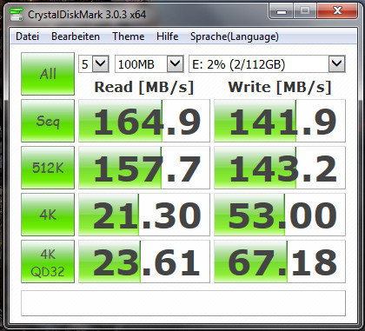Start the 512K benchmark test
Image resolution: width=365 pixels, height=331 pixels.
click(x=48, y=168)
